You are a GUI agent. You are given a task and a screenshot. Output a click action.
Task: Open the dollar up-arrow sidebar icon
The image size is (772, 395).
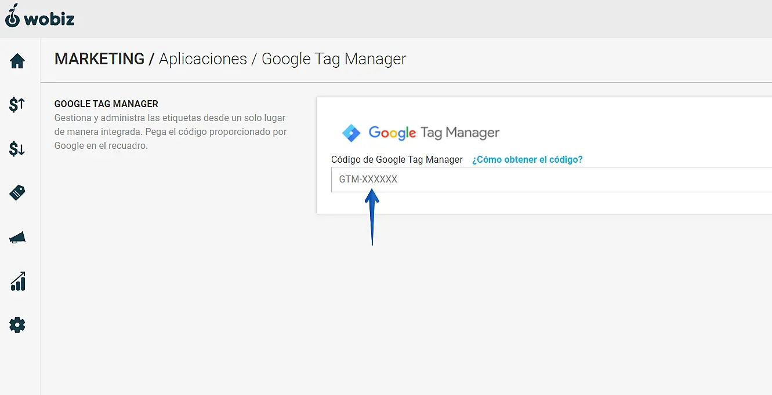pyautogui.click(x=17, y=104)
